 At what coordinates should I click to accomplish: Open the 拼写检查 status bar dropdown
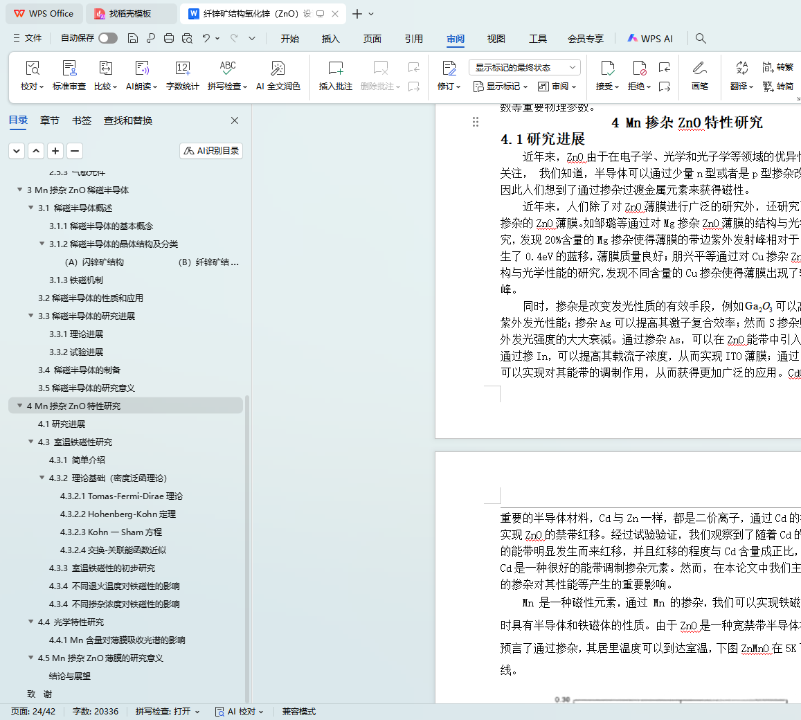pyautogui.click(x=168, y=711)
